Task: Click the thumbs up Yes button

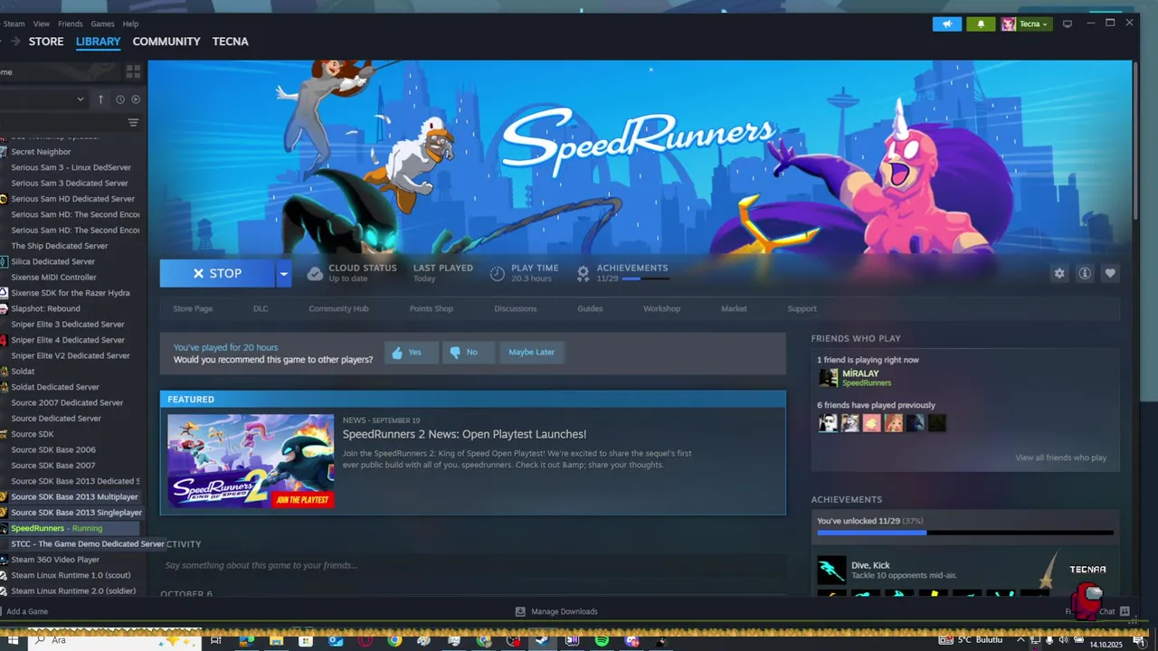Action: pos(411,352)
